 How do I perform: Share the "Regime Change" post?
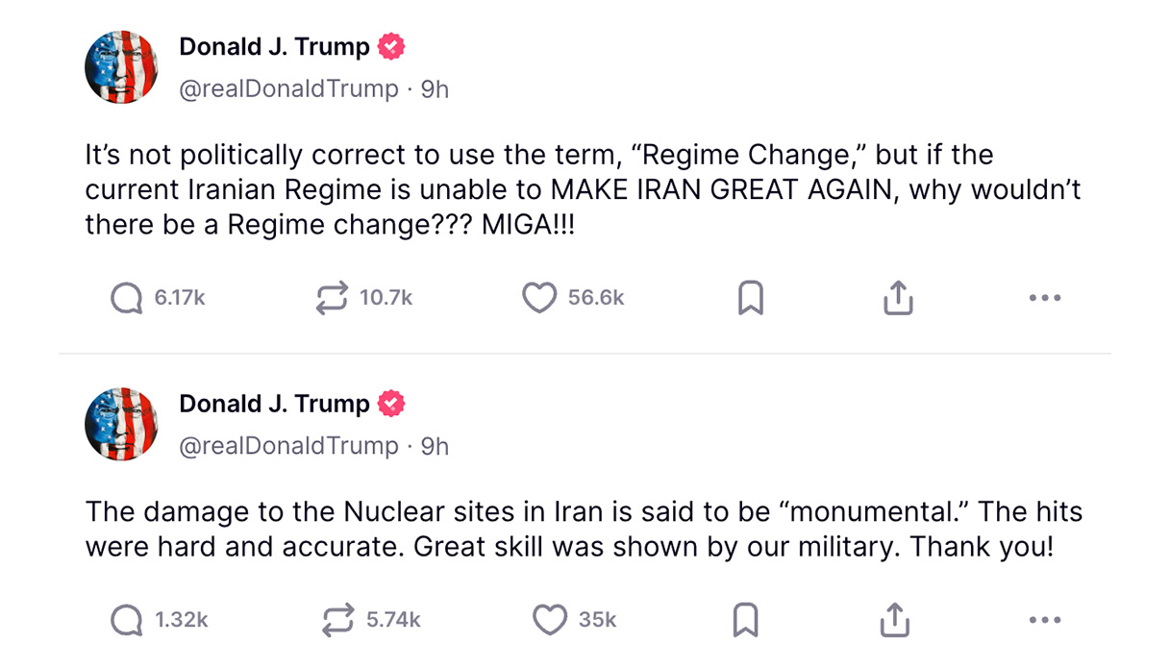tap(897, 298)
